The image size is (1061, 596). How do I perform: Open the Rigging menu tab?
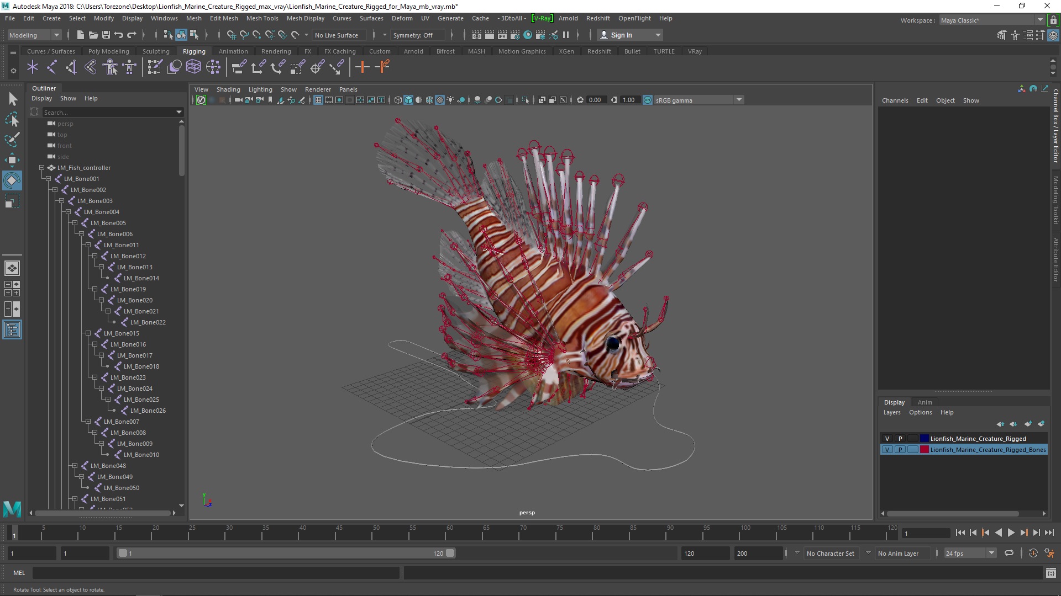click(x=193, y=51)
